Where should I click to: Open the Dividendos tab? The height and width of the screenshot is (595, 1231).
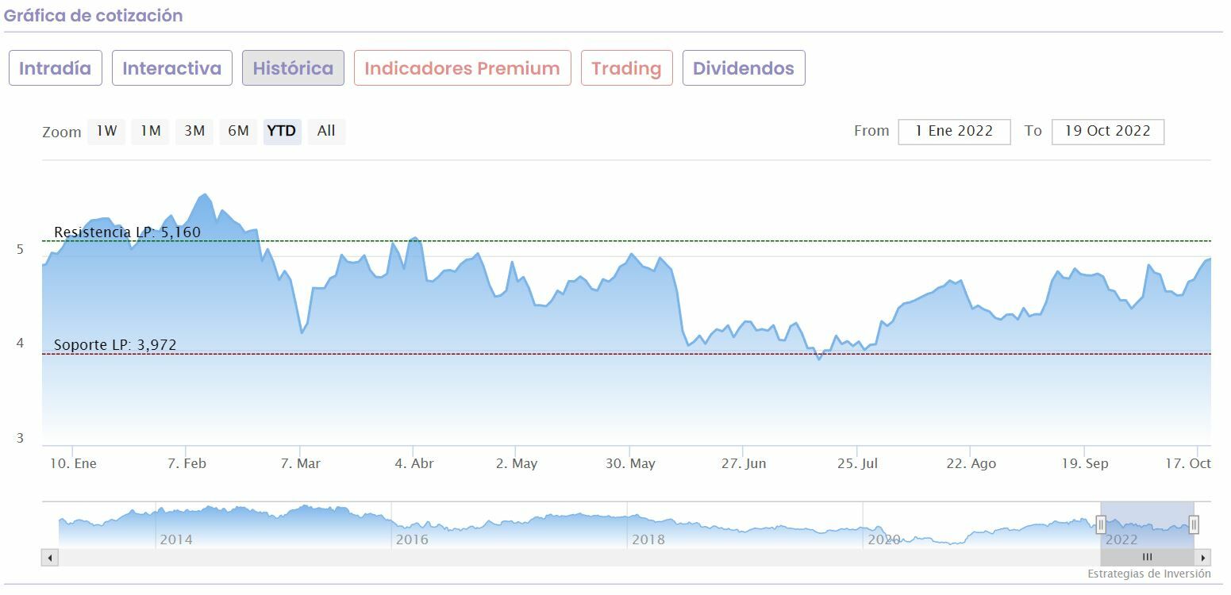[743, 68]
